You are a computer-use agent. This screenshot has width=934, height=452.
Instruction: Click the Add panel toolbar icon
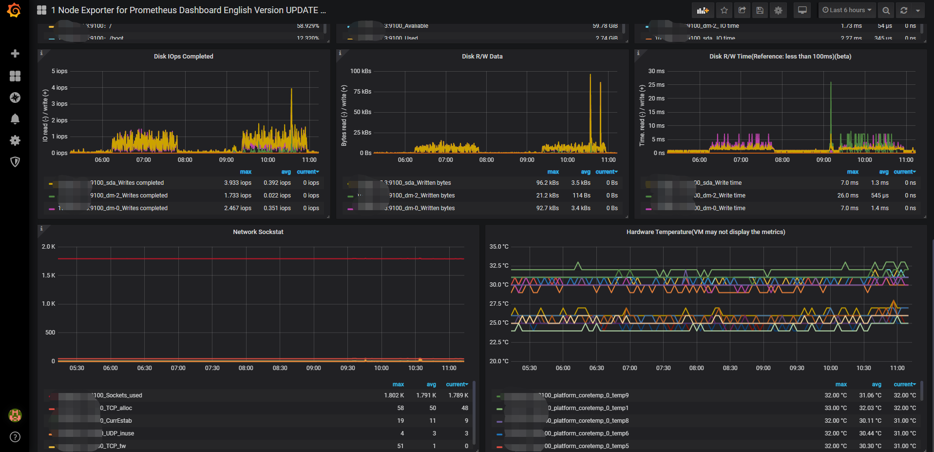click(x=703, y=10)
